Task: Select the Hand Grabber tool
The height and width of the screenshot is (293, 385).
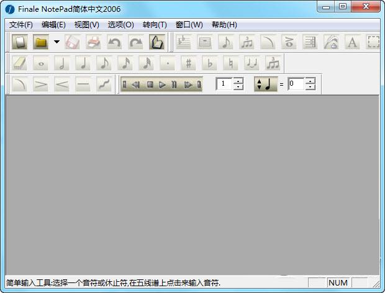Action: click(157, 42)
